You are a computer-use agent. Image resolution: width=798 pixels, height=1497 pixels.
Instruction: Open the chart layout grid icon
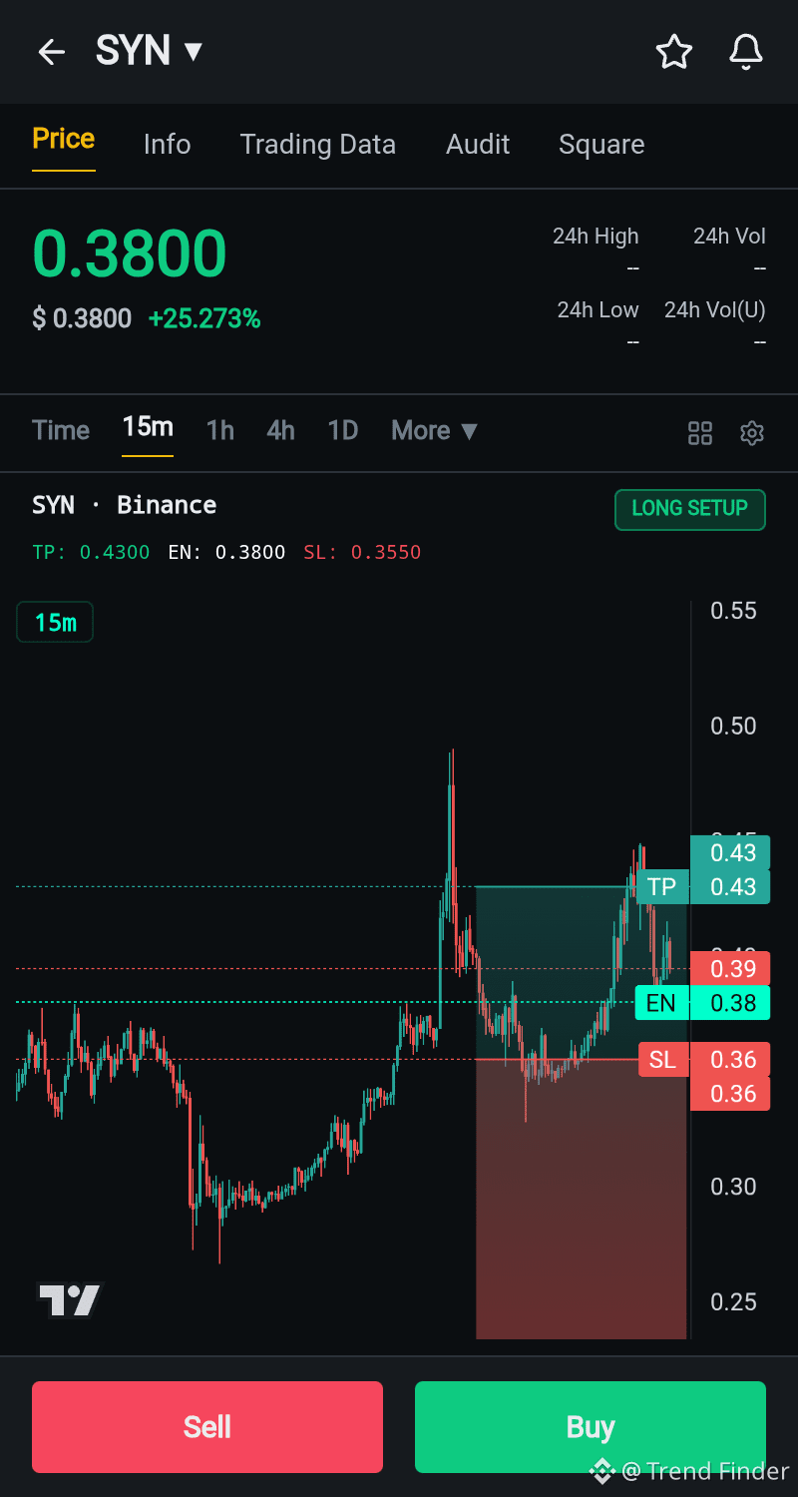tap(700, 433)
